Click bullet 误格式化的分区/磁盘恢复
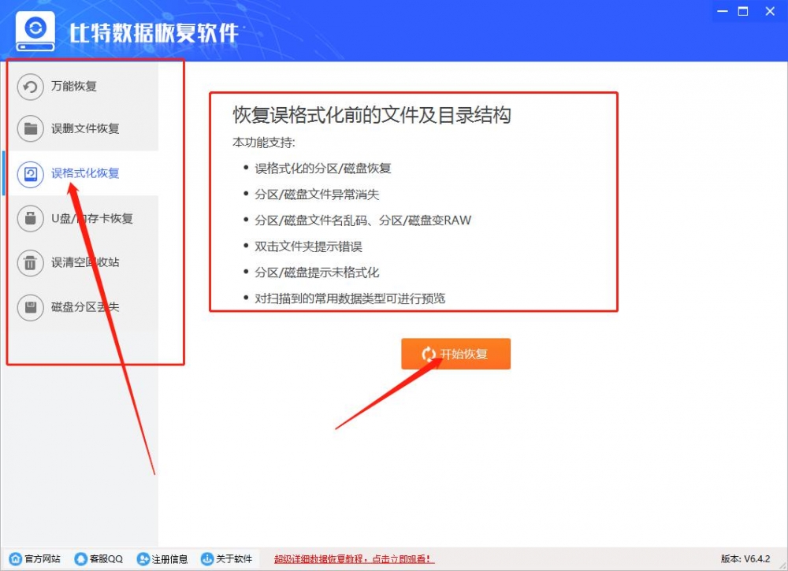This screenshot has height=571, width=788. (322, 169)
